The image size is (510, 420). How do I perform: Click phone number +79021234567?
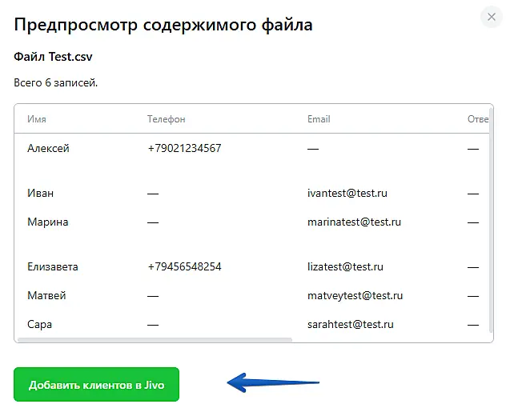[x=184, y=148]
